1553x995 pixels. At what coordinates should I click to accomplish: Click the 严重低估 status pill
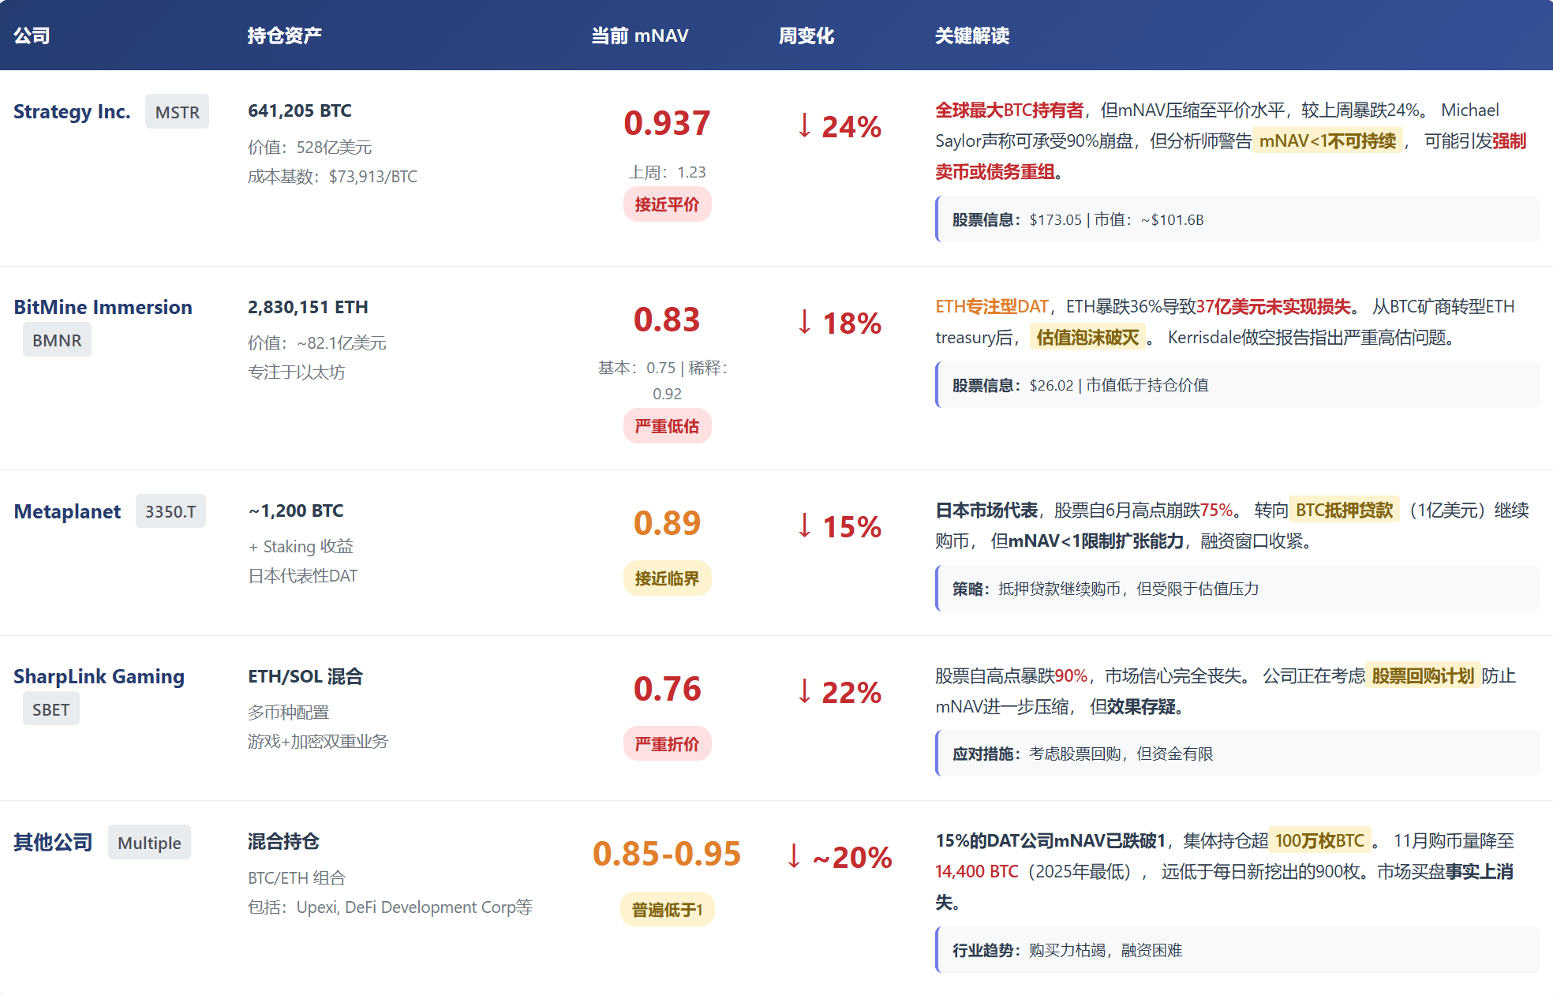coord(667,427)
